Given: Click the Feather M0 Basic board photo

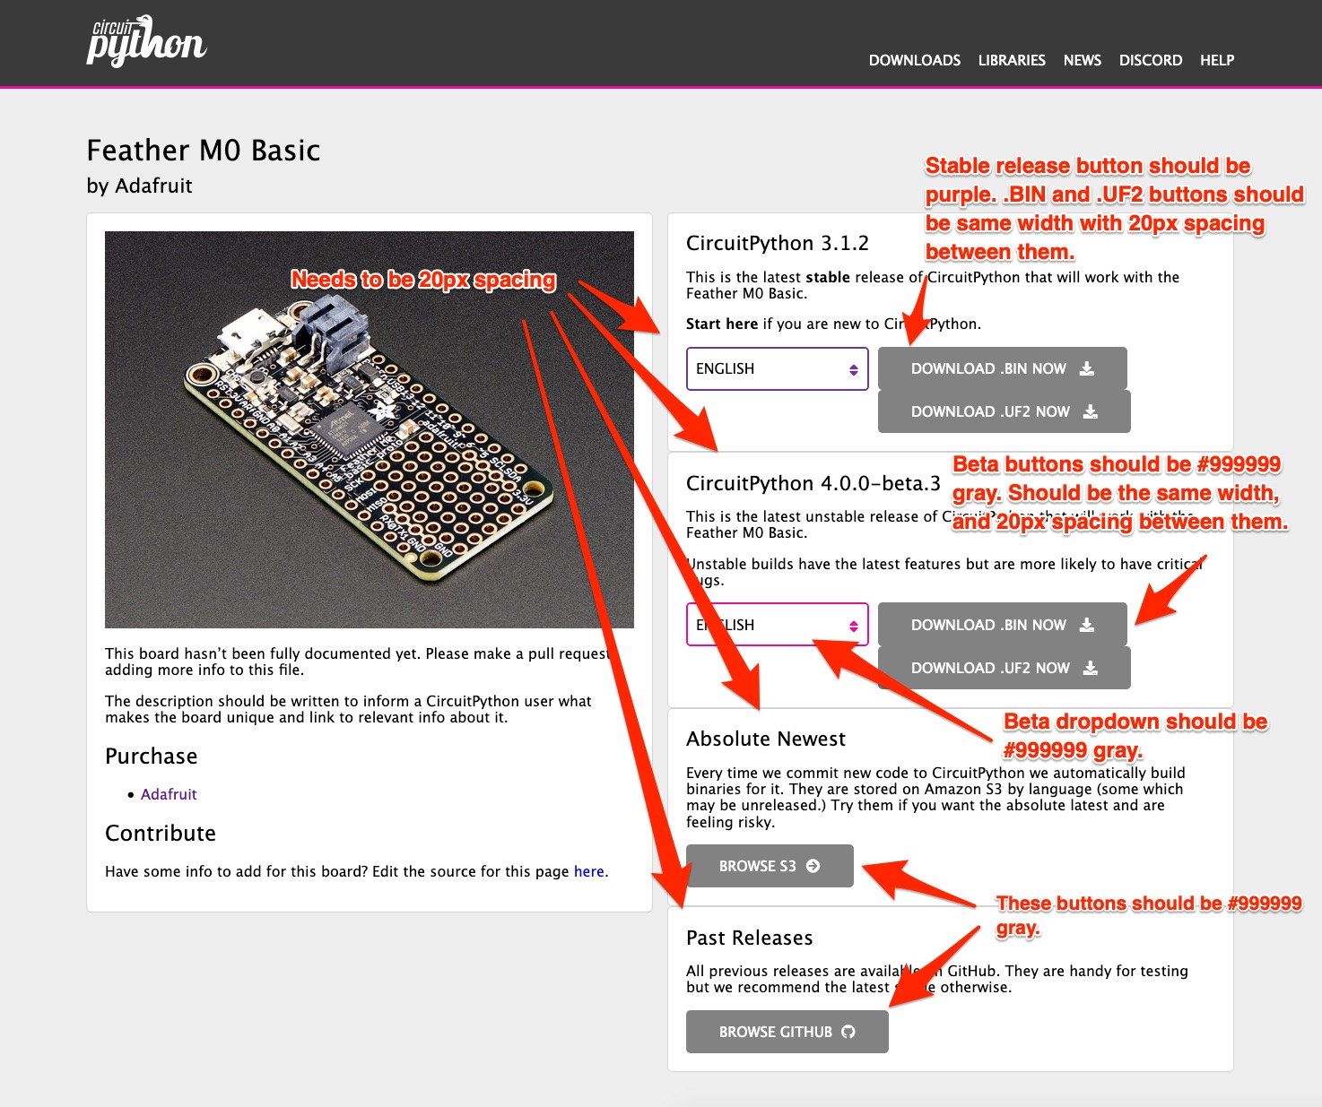Looking at the screenshot, I should point(370,429).
